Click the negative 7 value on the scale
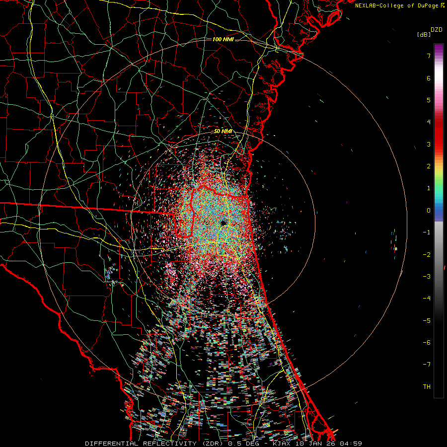Screen dimensions: 447x447 pos(427,365)
